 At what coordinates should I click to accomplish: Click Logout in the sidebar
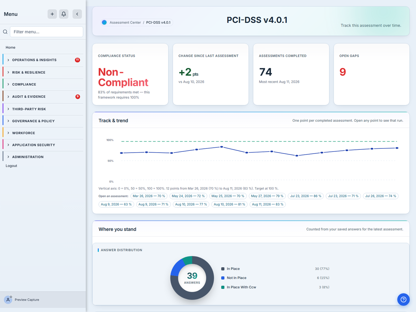[11, 166]
